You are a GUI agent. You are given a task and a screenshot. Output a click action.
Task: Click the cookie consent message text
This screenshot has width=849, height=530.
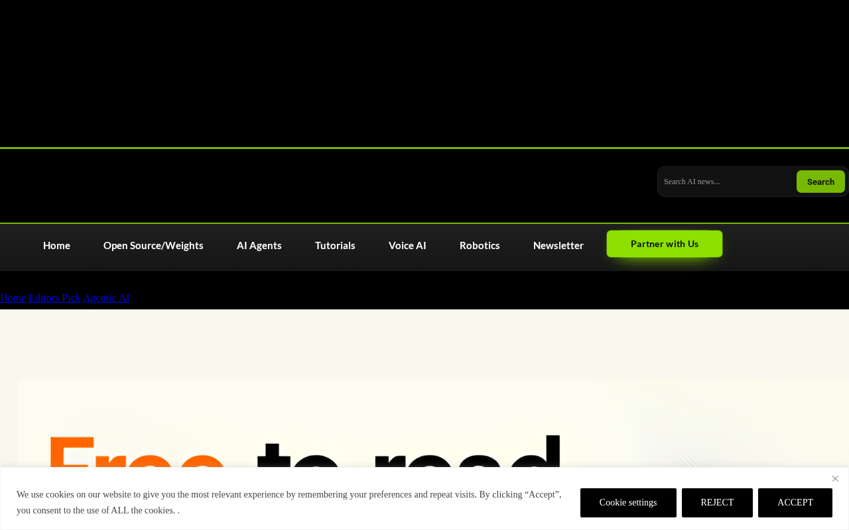tap(289, 502)
